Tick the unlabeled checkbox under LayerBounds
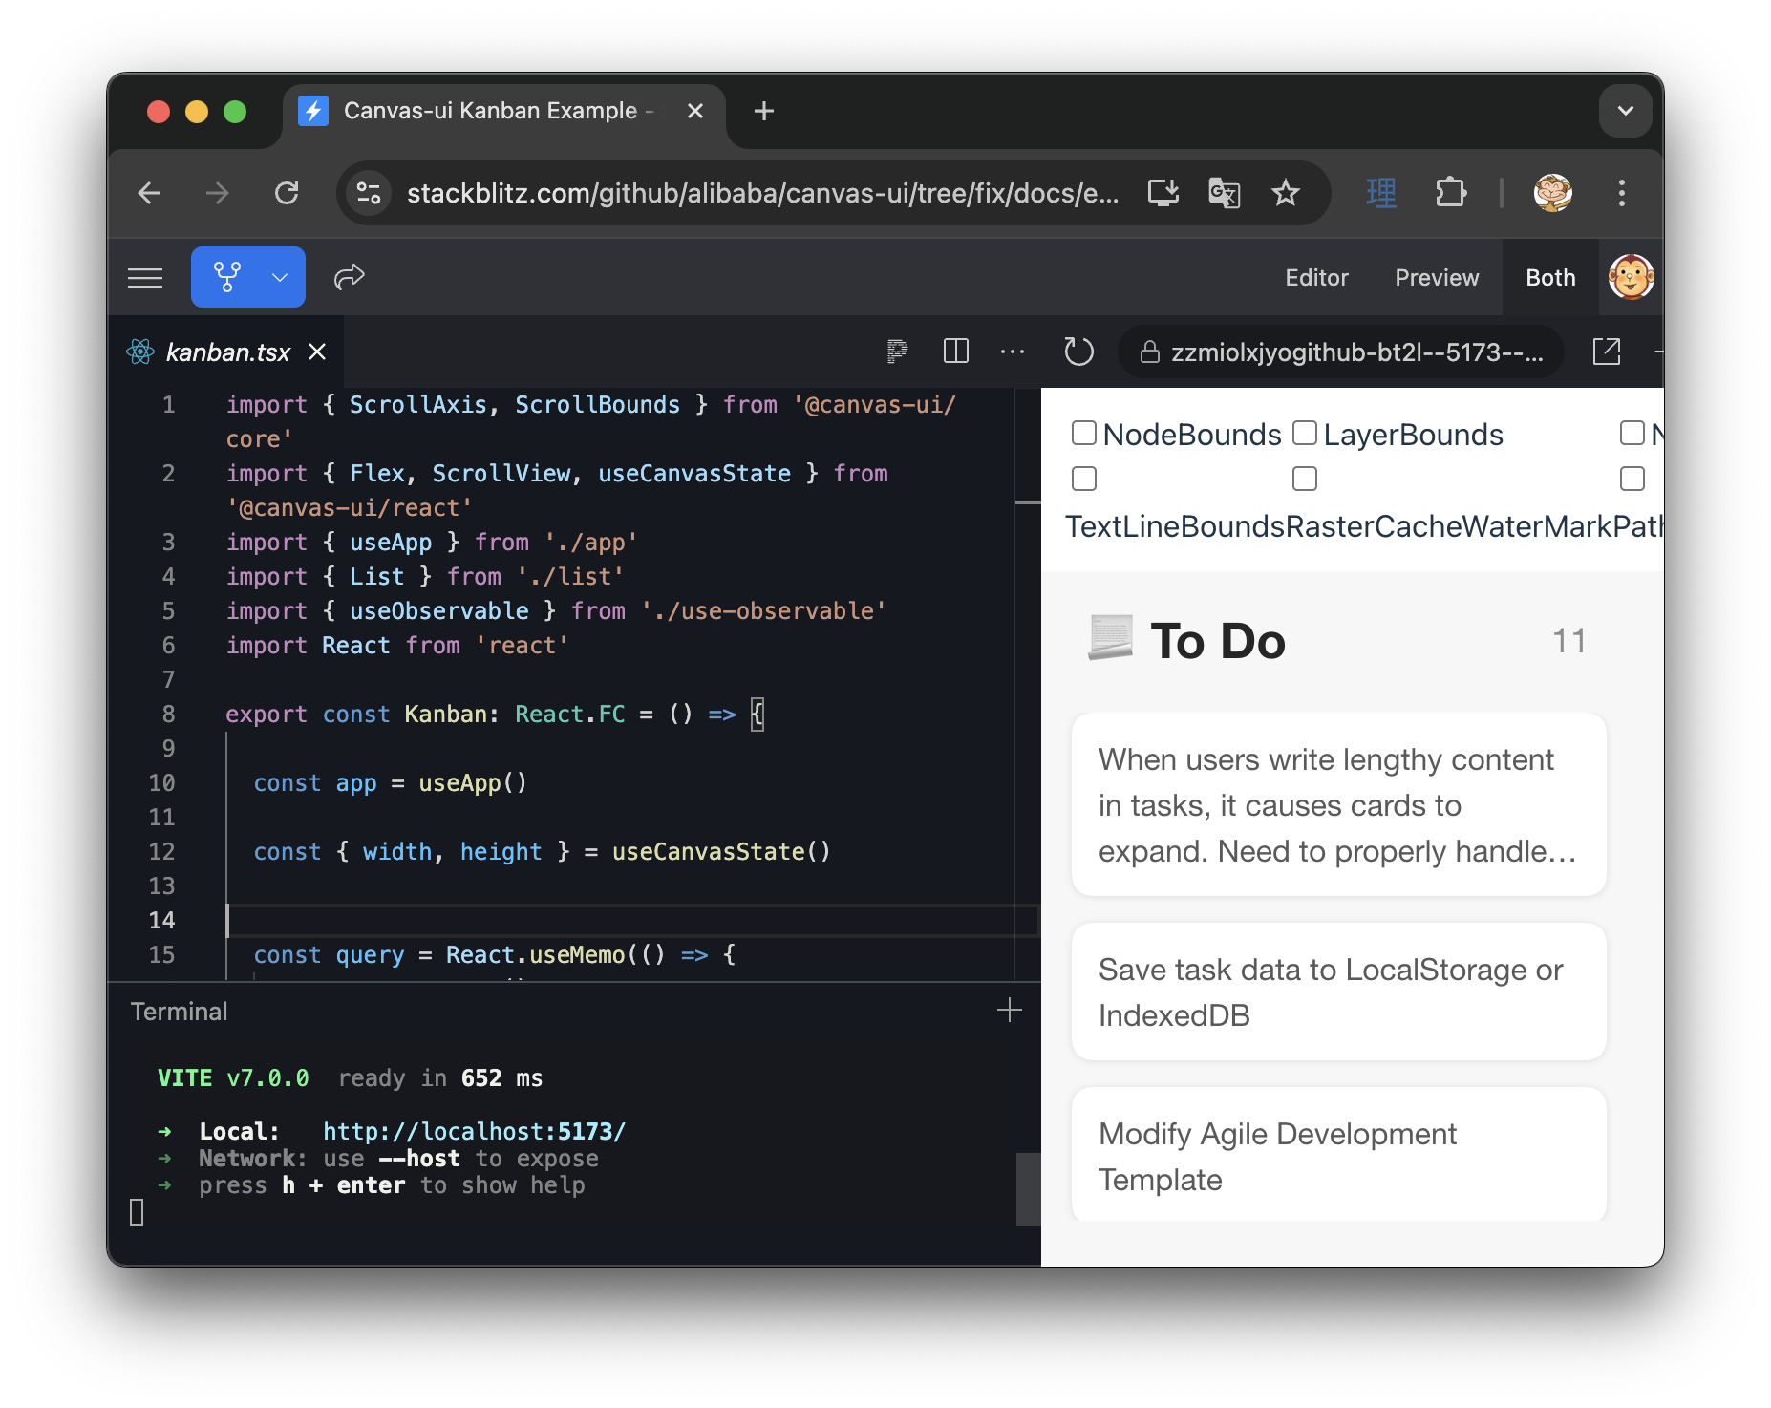Image resolution: width=1771 pixels, height=1408 pixels. click(x=1304, y=479)
